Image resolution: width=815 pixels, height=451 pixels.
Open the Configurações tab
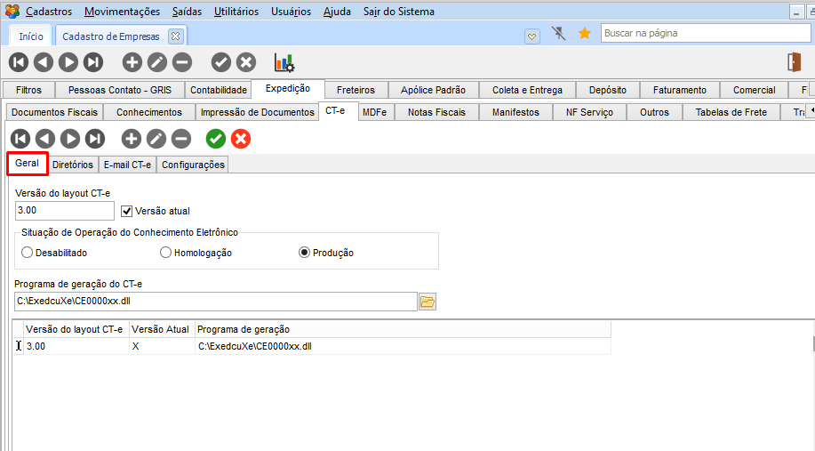(194, 165)
